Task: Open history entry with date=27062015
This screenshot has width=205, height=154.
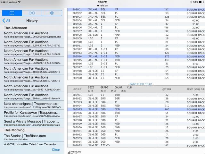Action: 32,79
